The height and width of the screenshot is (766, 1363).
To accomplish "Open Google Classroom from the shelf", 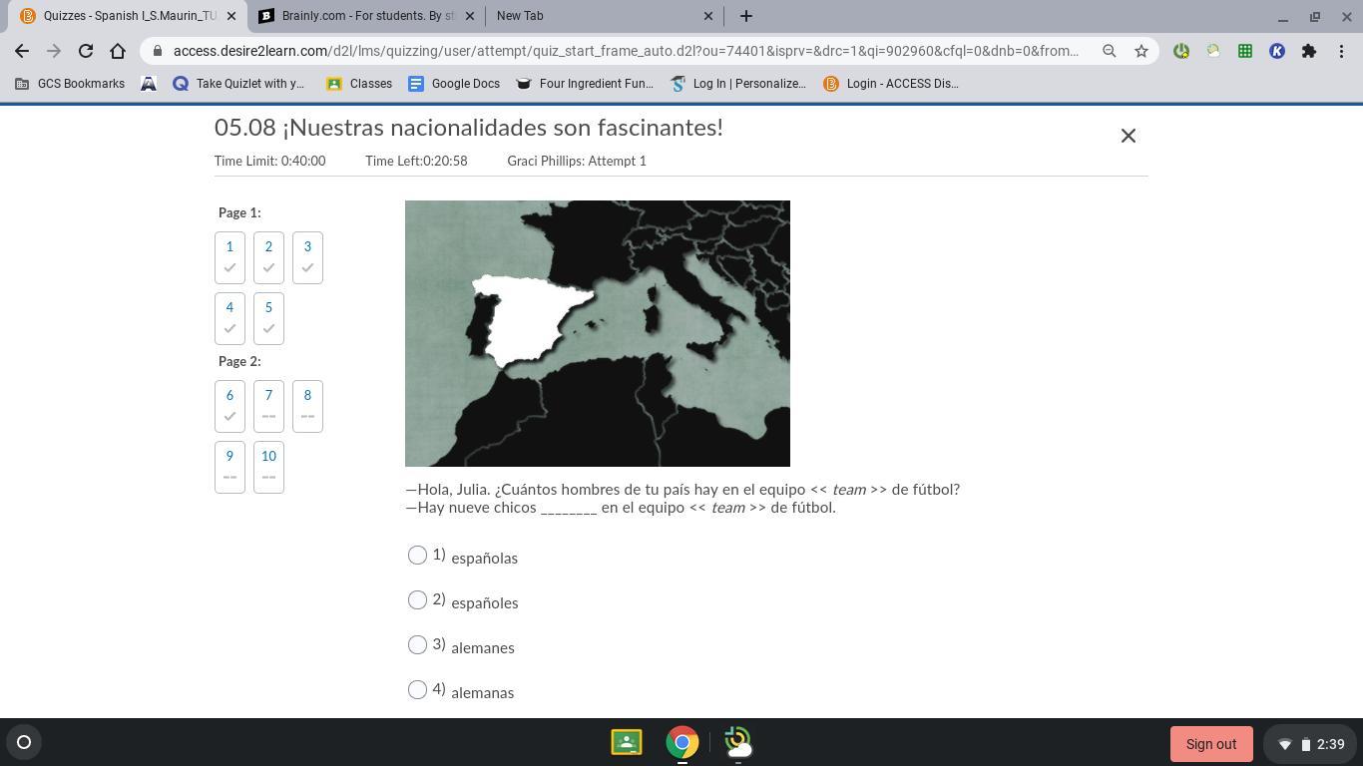I will (x=627, y=742).
